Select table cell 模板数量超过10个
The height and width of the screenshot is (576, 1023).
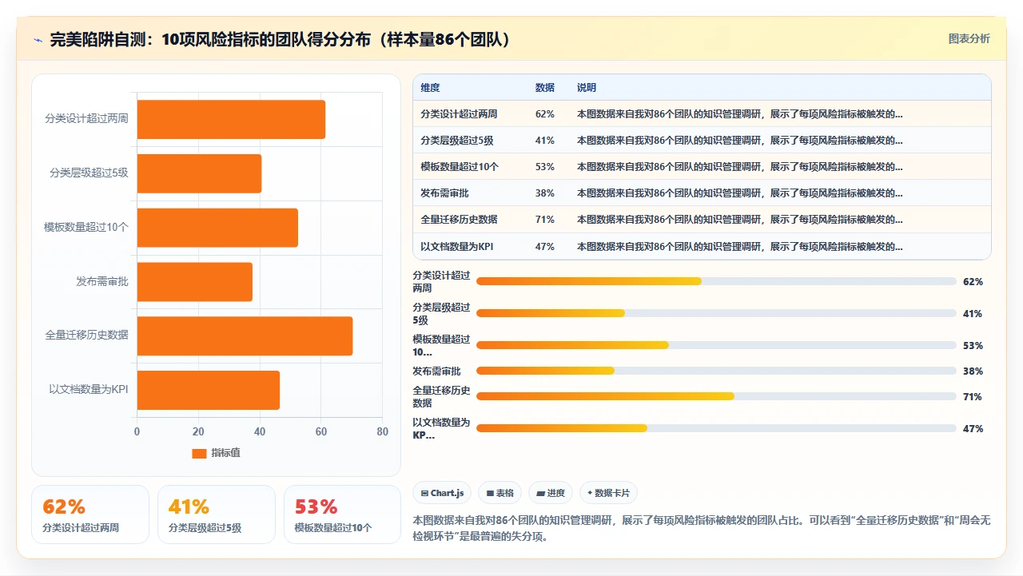click(460, 167)
